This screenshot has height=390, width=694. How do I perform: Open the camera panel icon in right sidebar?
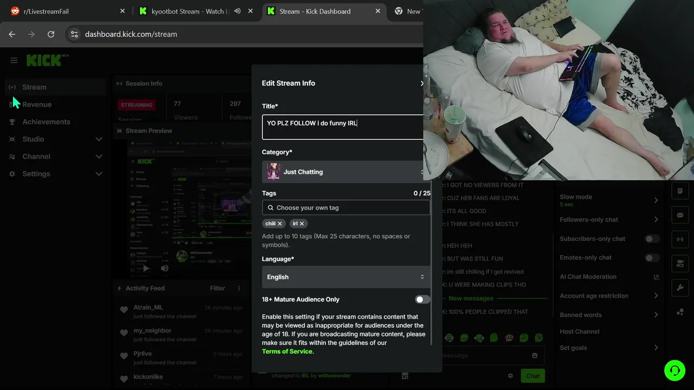pyautogui.click(x=680, y=263)
